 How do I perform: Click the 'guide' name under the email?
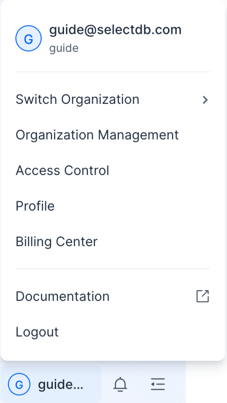tap(64, 48)
